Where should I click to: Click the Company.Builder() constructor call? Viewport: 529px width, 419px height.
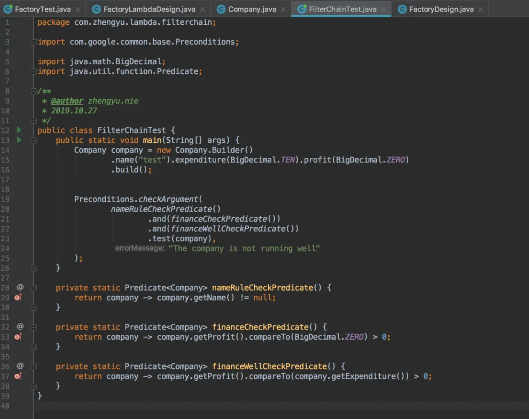(x=214, y=150)
